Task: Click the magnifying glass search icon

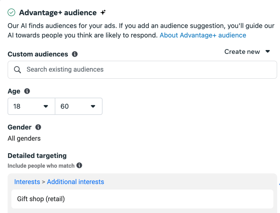Action: pyautogui.click(x=17, y=70)
